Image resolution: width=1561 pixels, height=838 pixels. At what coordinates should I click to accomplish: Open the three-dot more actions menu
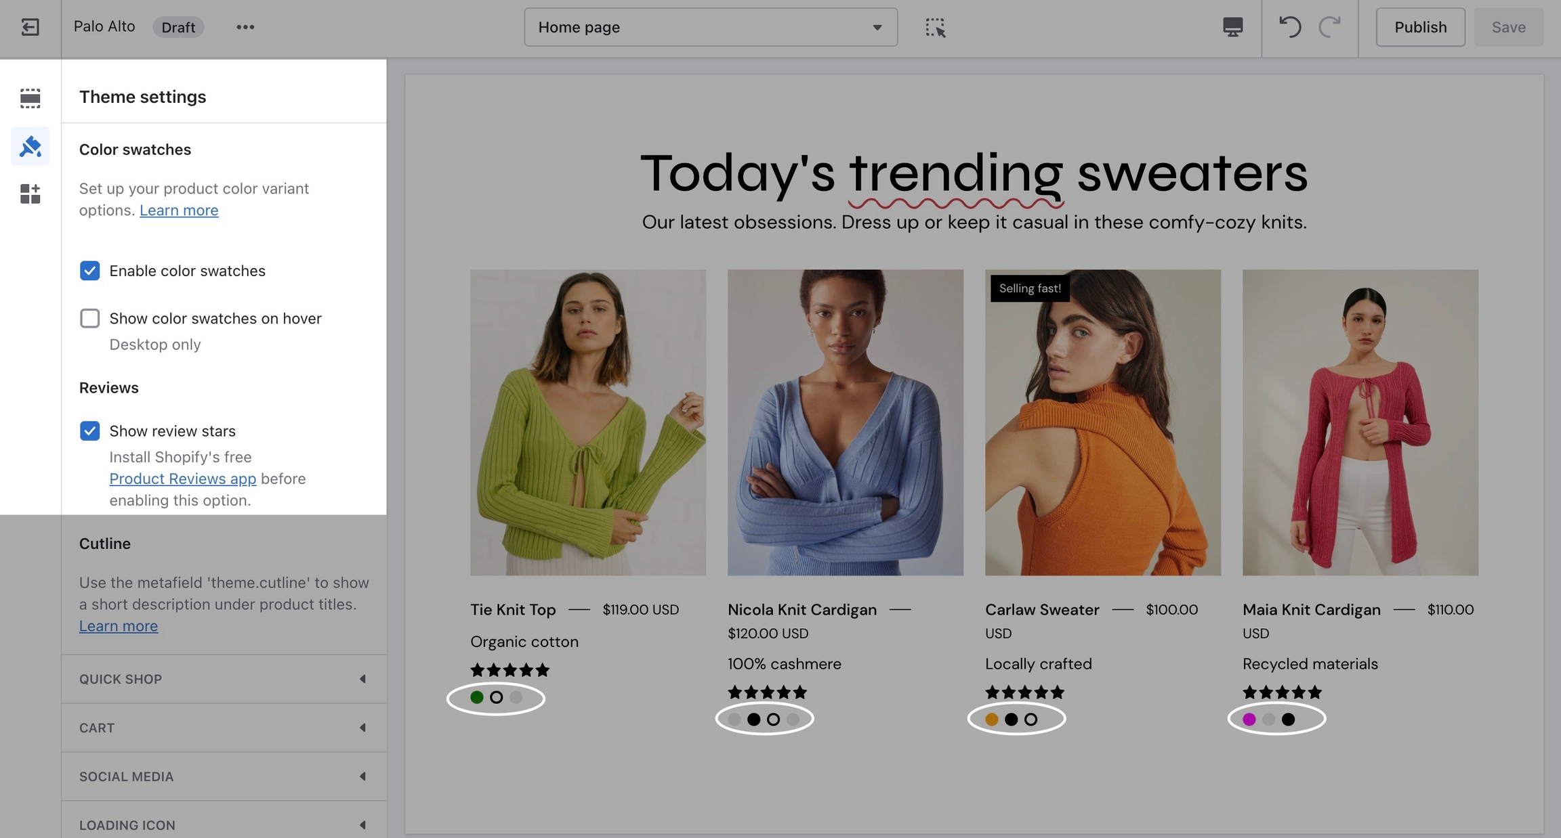click(x=245, y=27)
